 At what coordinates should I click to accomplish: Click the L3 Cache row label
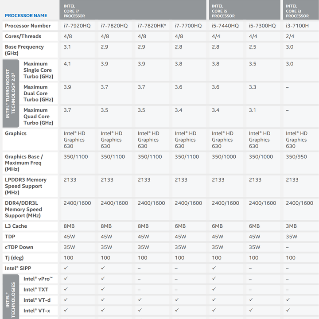16,226
